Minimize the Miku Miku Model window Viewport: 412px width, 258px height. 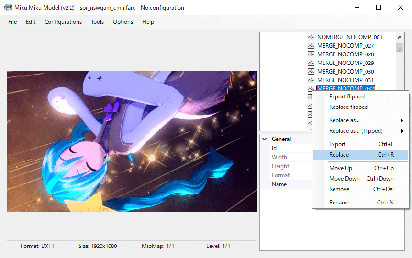tap(357, 7)
